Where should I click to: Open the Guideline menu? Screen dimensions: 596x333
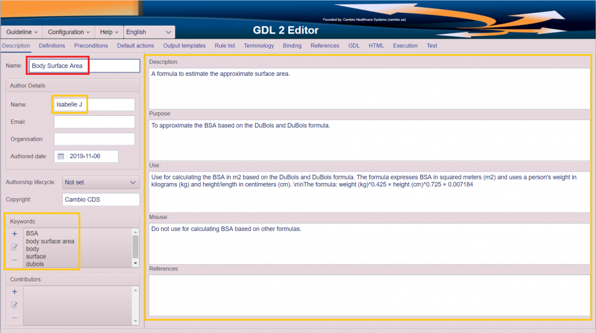(21, 32)
